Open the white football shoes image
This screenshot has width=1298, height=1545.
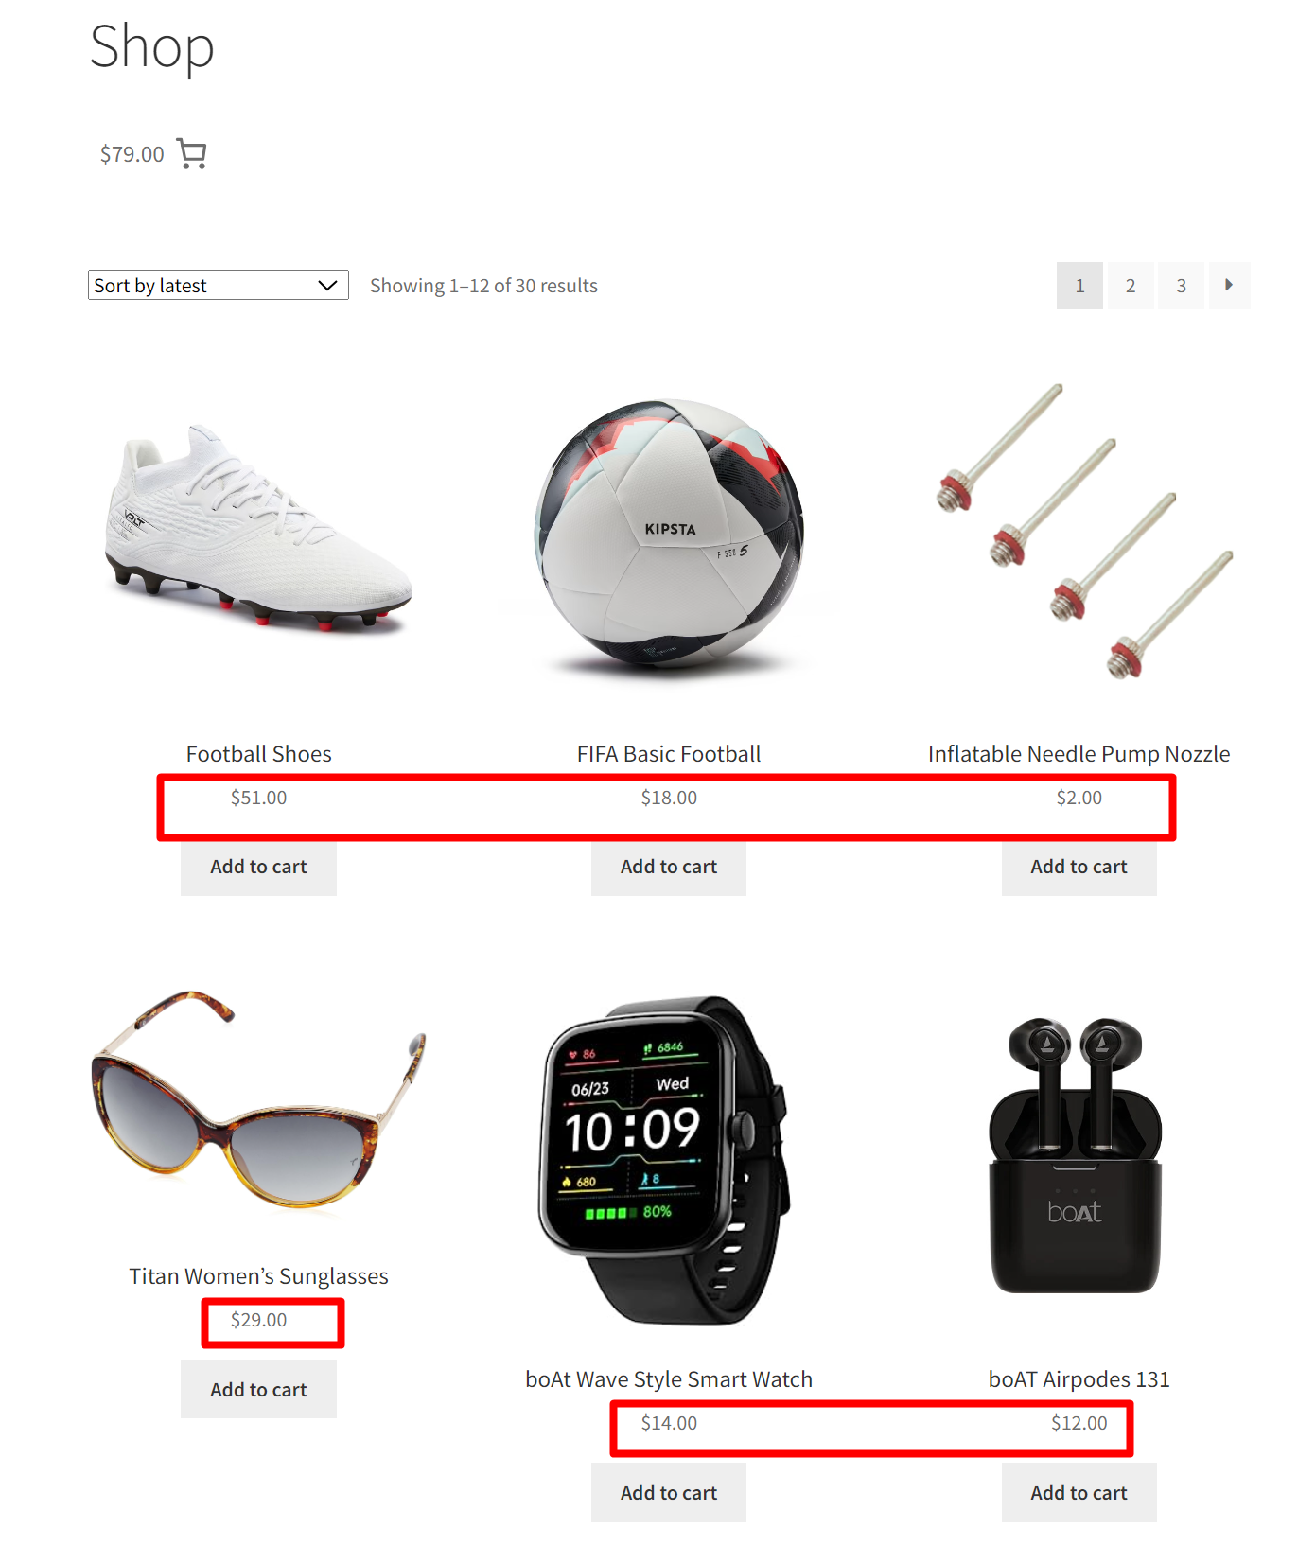click(258, 530)
